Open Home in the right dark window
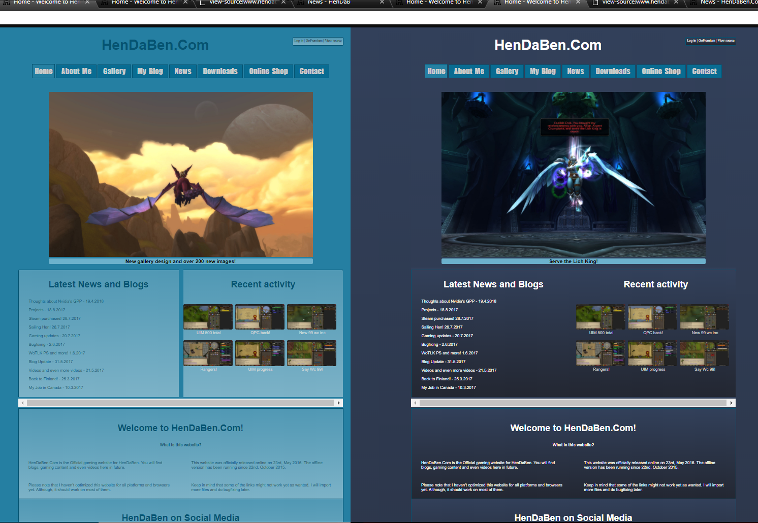The width and height of the screenshot is (758, 523). 436,72
